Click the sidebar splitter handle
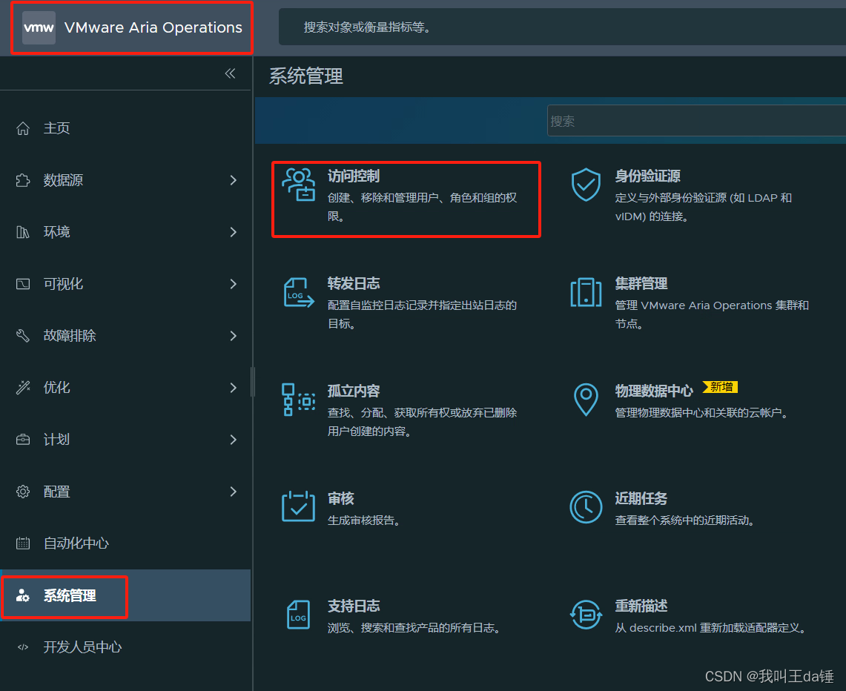 [253, 382]
